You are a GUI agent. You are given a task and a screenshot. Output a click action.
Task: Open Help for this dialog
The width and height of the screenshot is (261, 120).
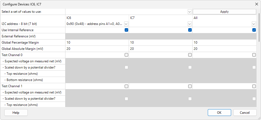pyautogui.click(x=16, y=112)
